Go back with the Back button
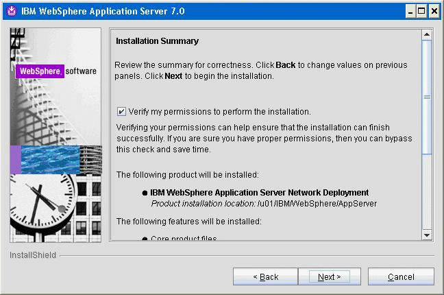Image resolution: width=444 pixels, height=295 pixels. point(265,276)
